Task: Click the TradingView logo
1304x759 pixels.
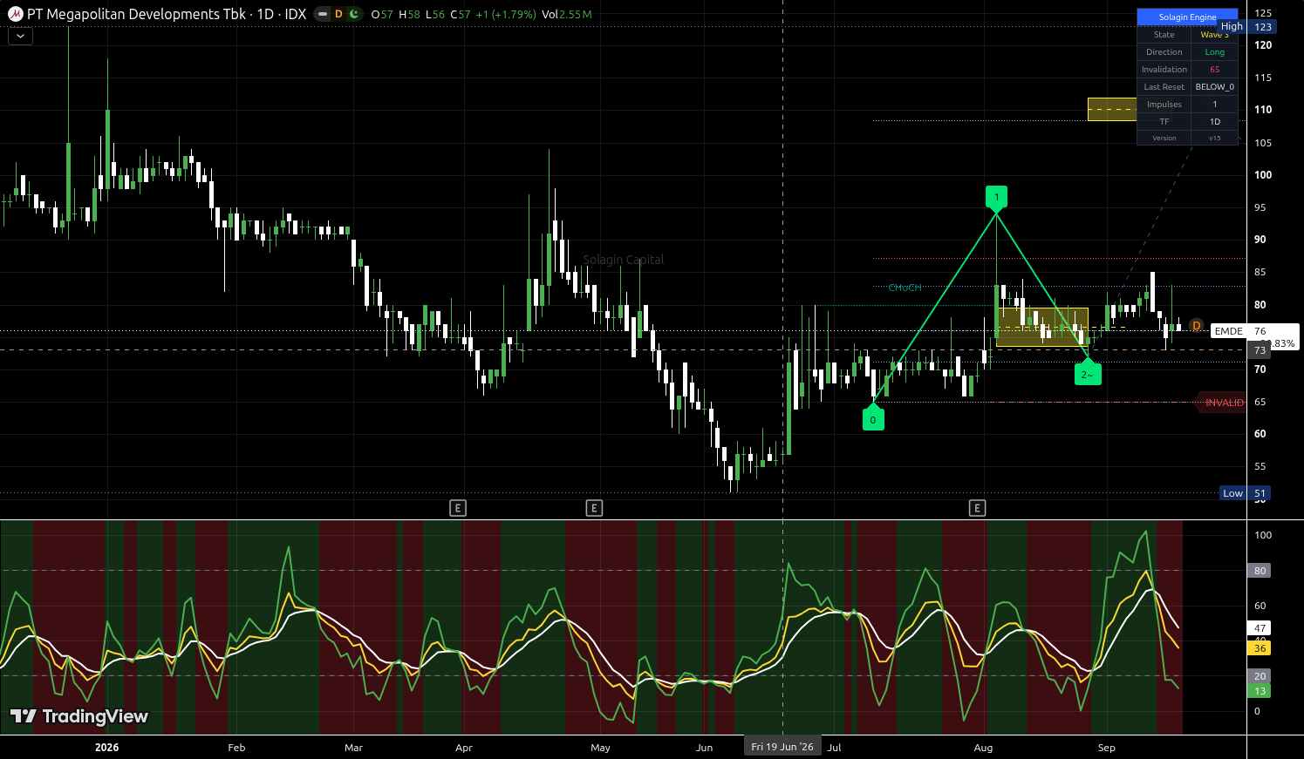Action: 79,716
